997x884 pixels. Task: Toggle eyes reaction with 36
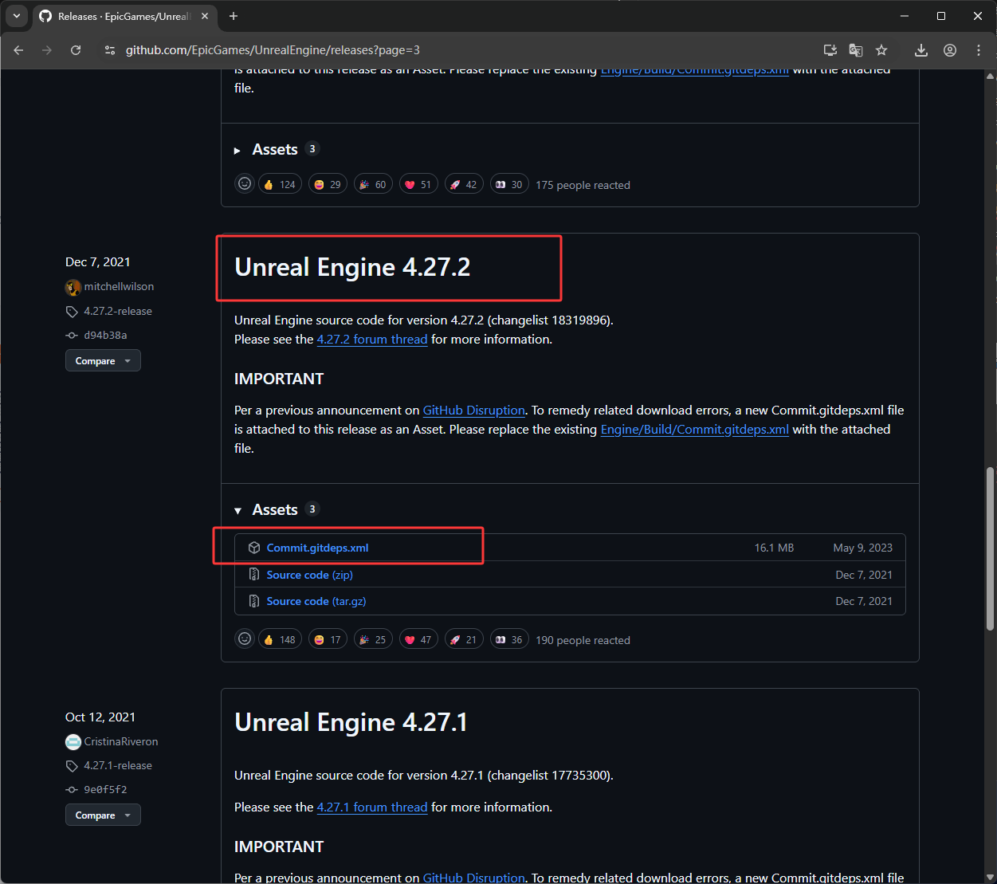pos(509,639)
